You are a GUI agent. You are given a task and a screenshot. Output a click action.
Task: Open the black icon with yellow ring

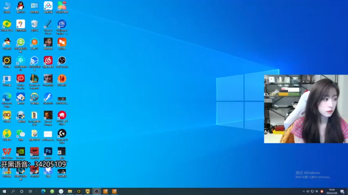point(7,62)
